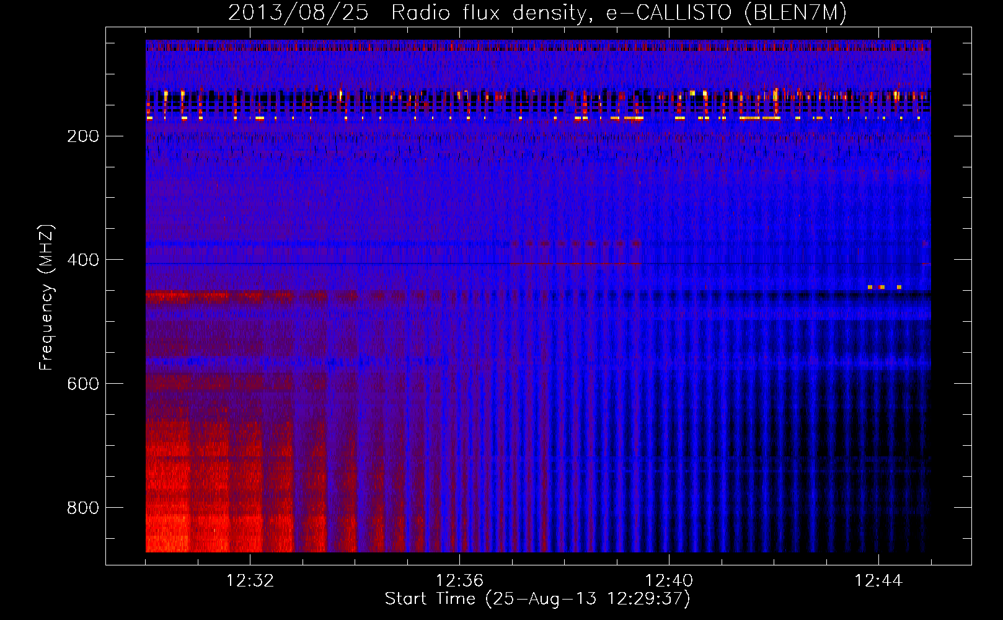Click the 200 frequency tick label
This screenshot has height=620, width=1003.
83,136
